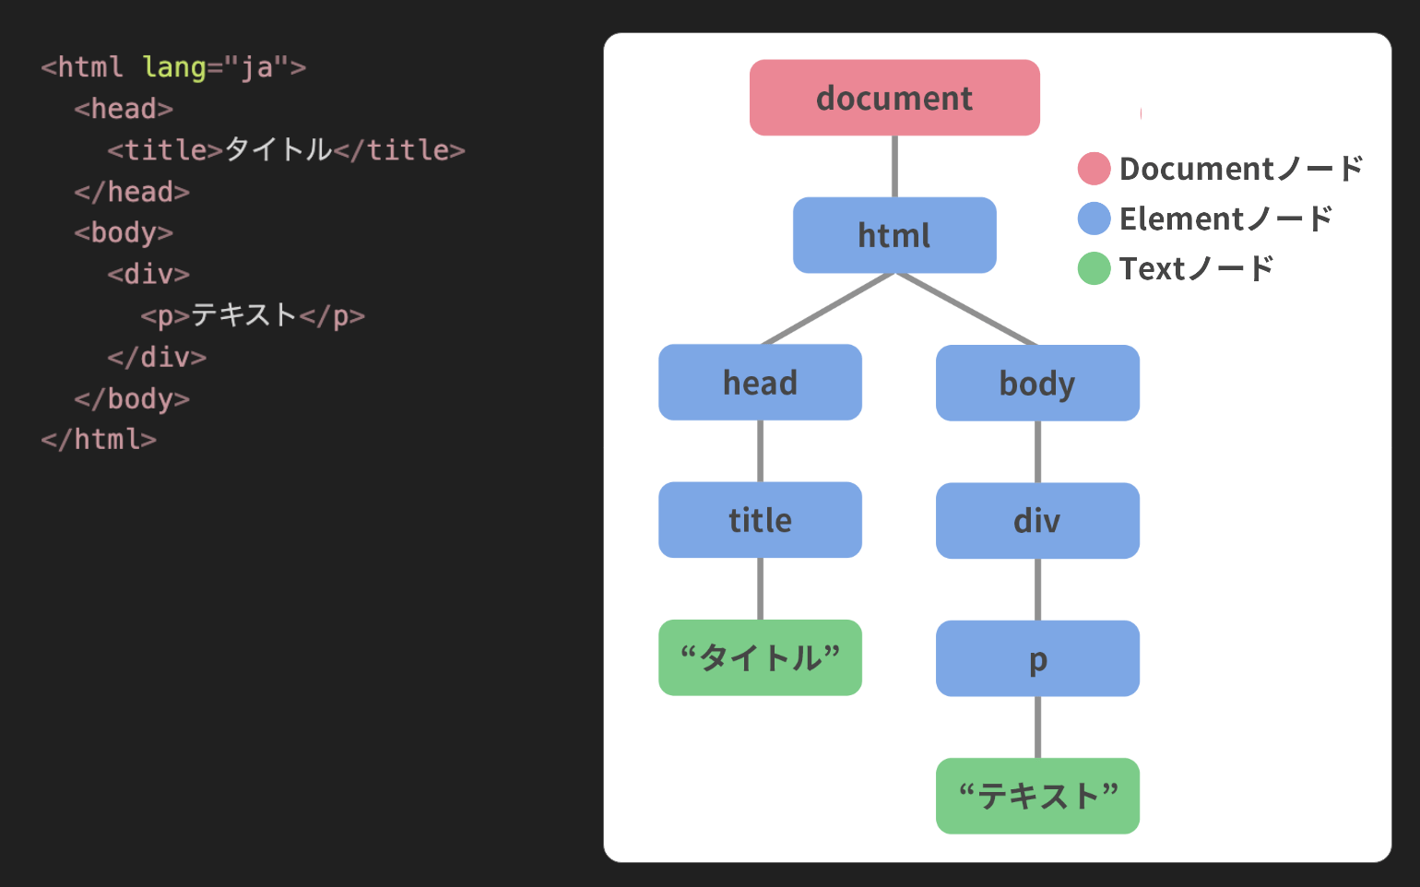The image size is (1420, 887).
Task: Click the closing </body> code line
Action: 132,398
